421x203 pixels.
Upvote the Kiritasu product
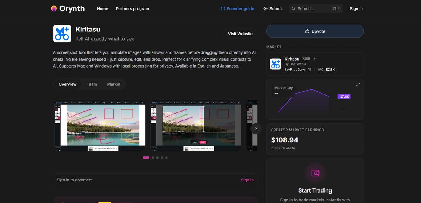click(315, 31)
